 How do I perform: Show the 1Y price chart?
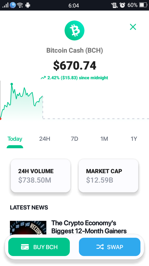(x=134, y=139)
